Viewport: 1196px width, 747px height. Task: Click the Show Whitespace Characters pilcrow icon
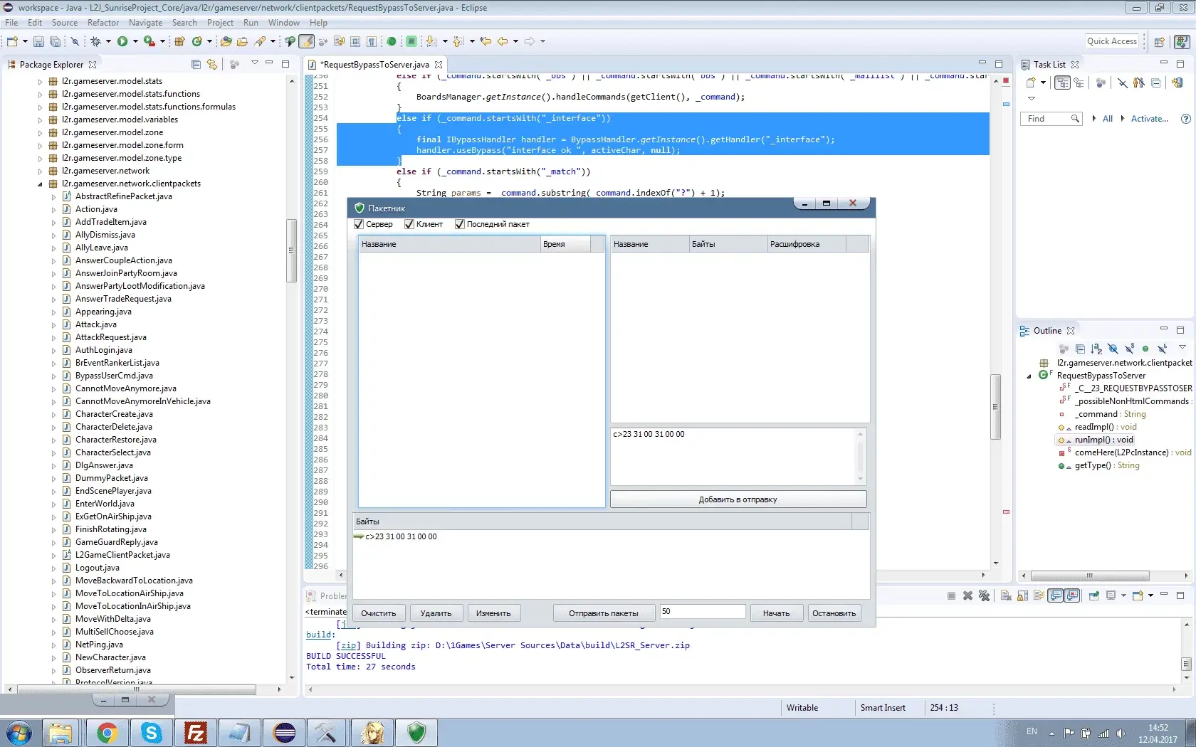point(371,41)
